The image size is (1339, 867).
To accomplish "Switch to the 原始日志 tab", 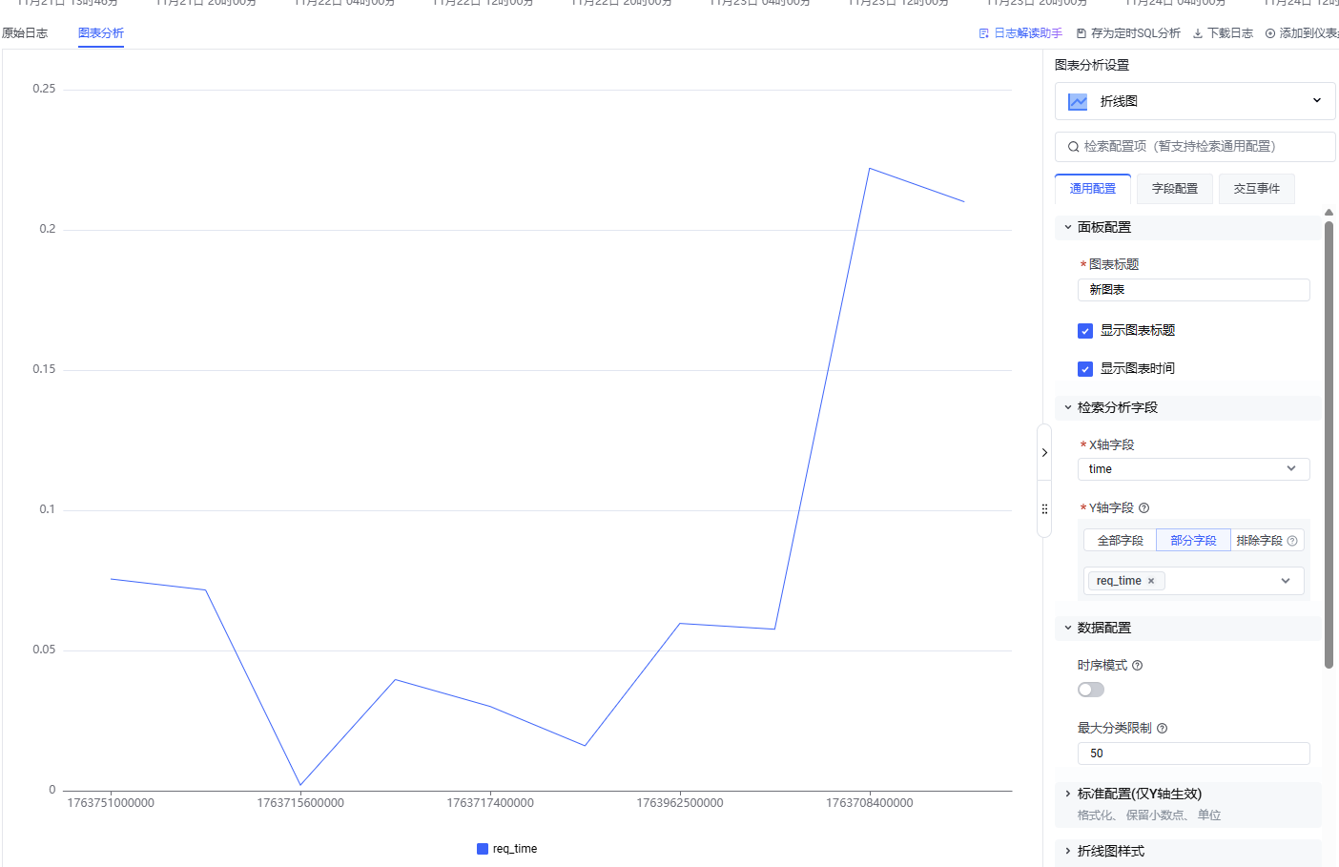I will point(25,33).
